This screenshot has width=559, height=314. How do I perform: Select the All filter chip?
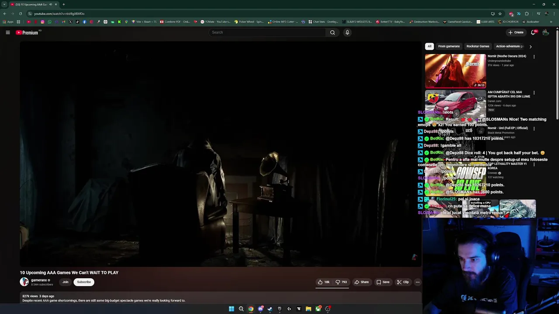(x=429, y=46)
